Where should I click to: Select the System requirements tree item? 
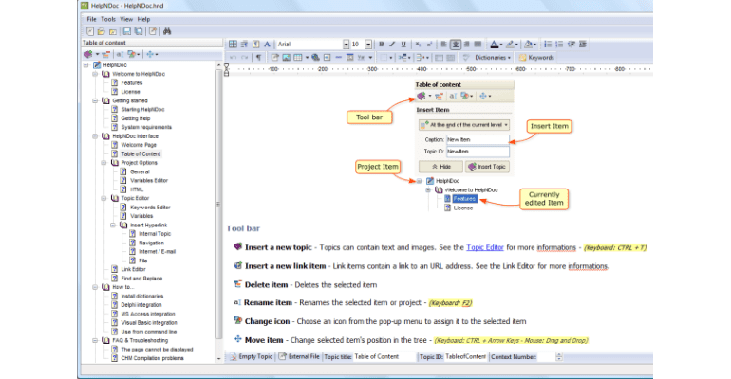coord(146,127)
